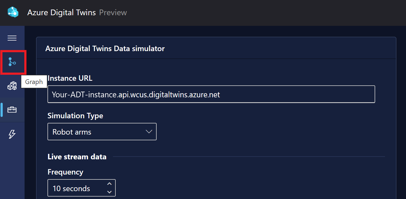Screen dimensions: 406x199
Task: Click the Graph tooltip label
Action: (x=34, y=81)
